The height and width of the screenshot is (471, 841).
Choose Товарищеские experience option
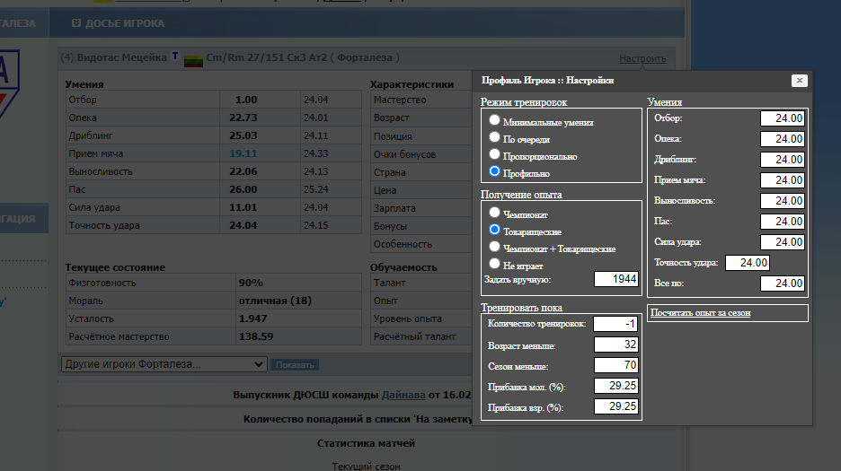494,230
